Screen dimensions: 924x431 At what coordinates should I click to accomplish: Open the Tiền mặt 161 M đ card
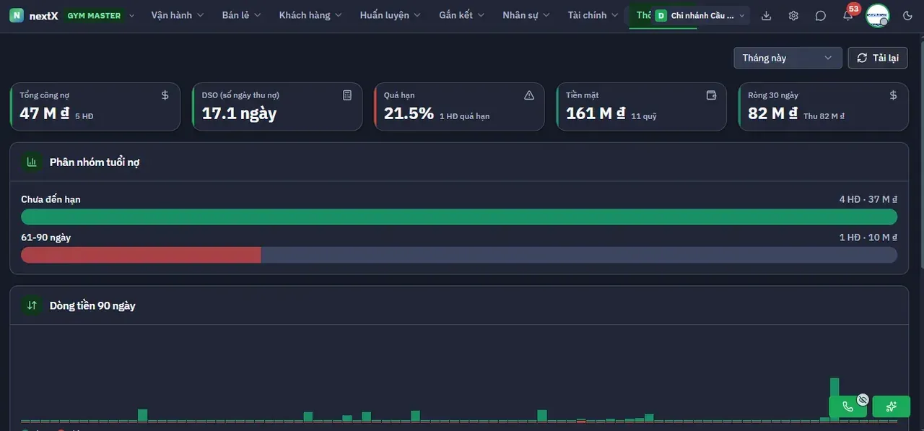(x=641, y=107)
